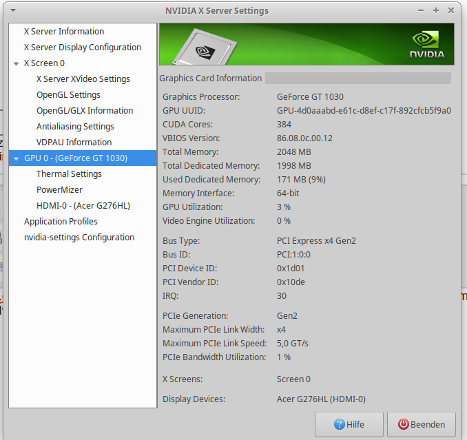This screenshot has height=440, width=467.
Task: Click the Graphics Card Information header
Action: coord(210,78)
